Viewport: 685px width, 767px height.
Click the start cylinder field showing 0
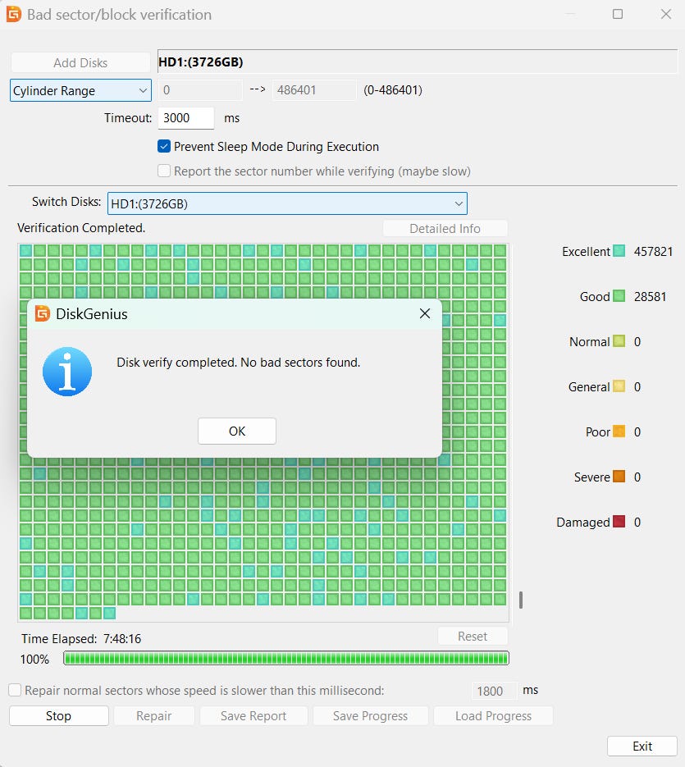pos(200,90)
